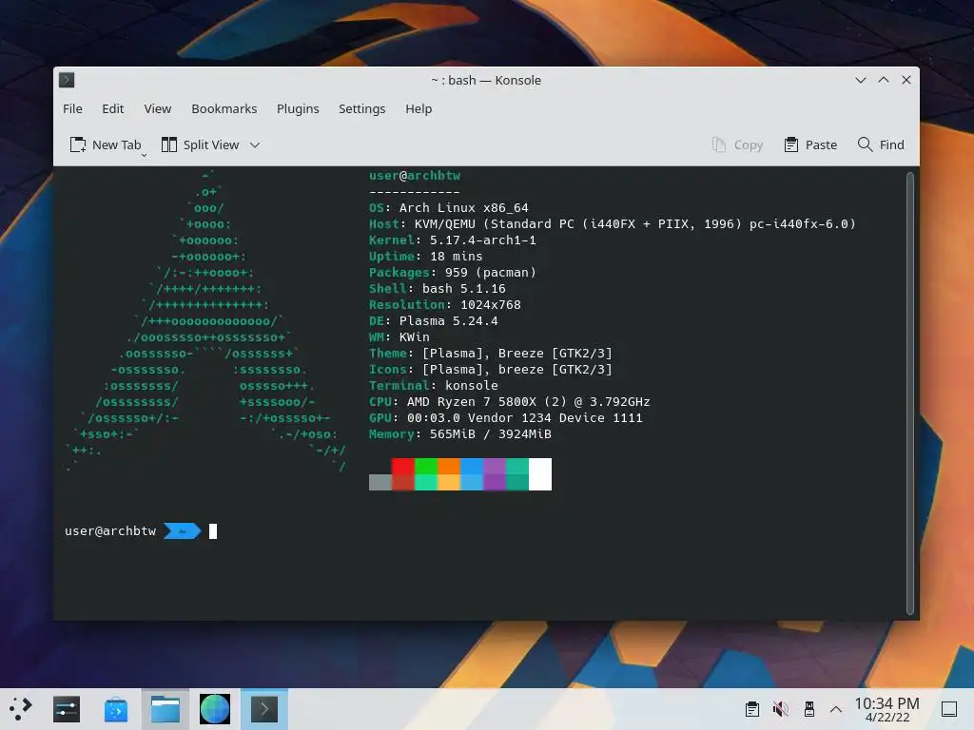Click the "Resolution: 1024x768" line

[445, 305]
